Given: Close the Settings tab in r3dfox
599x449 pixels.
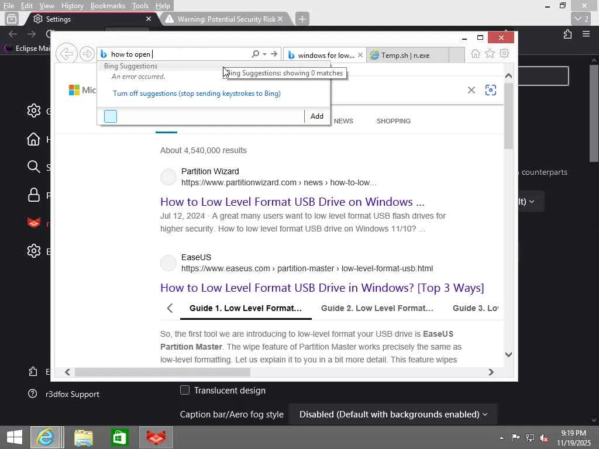Looking at the screenshot, I should point(149,19).
